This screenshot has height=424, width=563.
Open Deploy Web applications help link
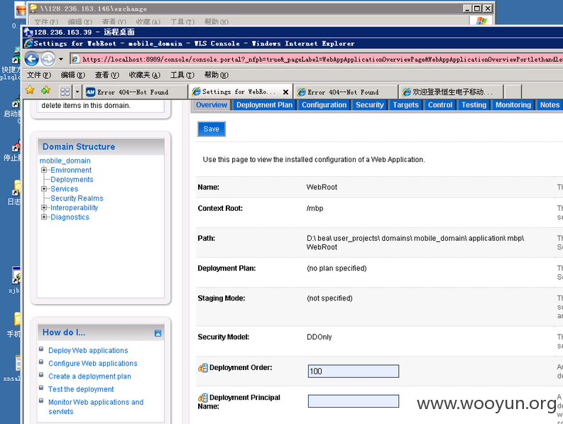coord(88,350)
